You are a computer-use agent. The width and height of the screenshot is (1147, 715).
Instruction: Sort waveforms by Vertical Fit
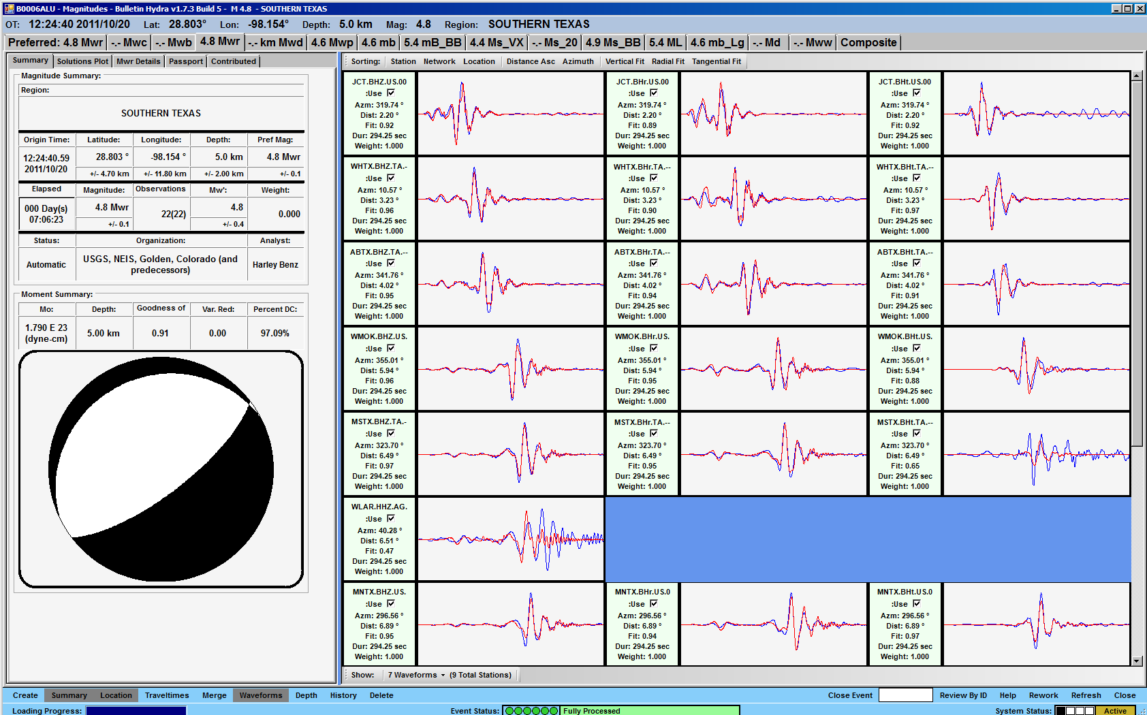click(625, 61)
